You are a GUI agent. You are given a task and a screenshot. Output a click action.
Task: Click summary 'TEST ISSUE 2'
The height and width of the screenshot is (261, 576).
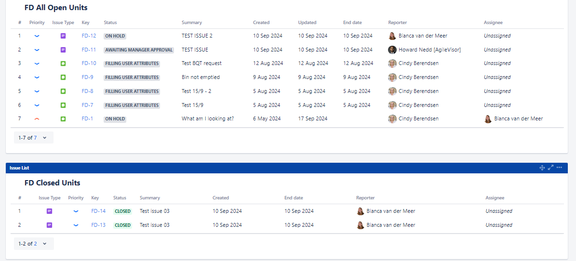pyautogui.click(x=197, y=36)
